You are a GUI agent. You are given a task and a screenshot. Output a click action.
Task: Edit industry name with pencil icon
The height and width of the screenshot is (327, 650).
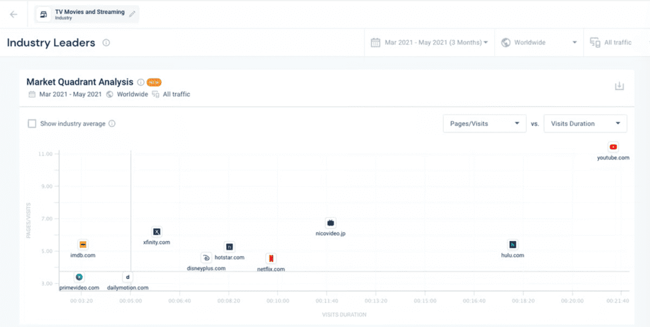point(132,14)
